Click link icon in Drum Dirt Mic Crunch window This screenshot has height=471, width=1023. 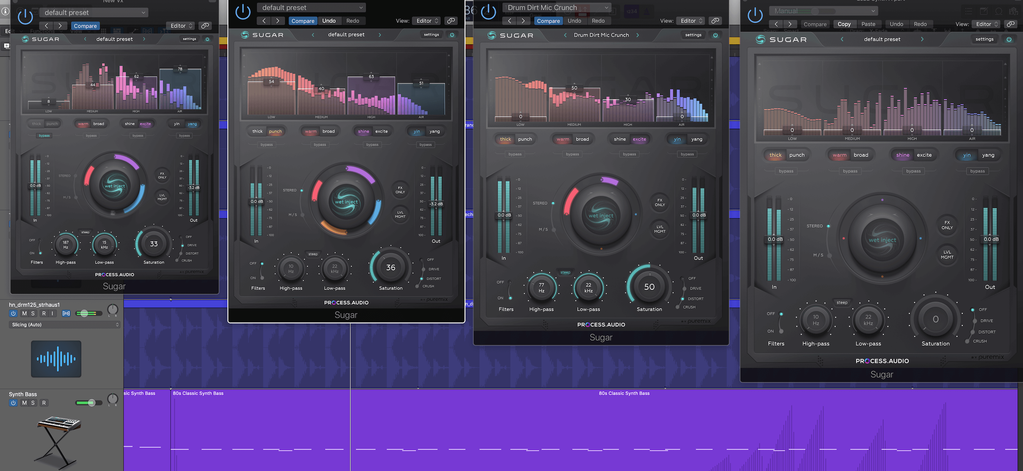[715, 21]
